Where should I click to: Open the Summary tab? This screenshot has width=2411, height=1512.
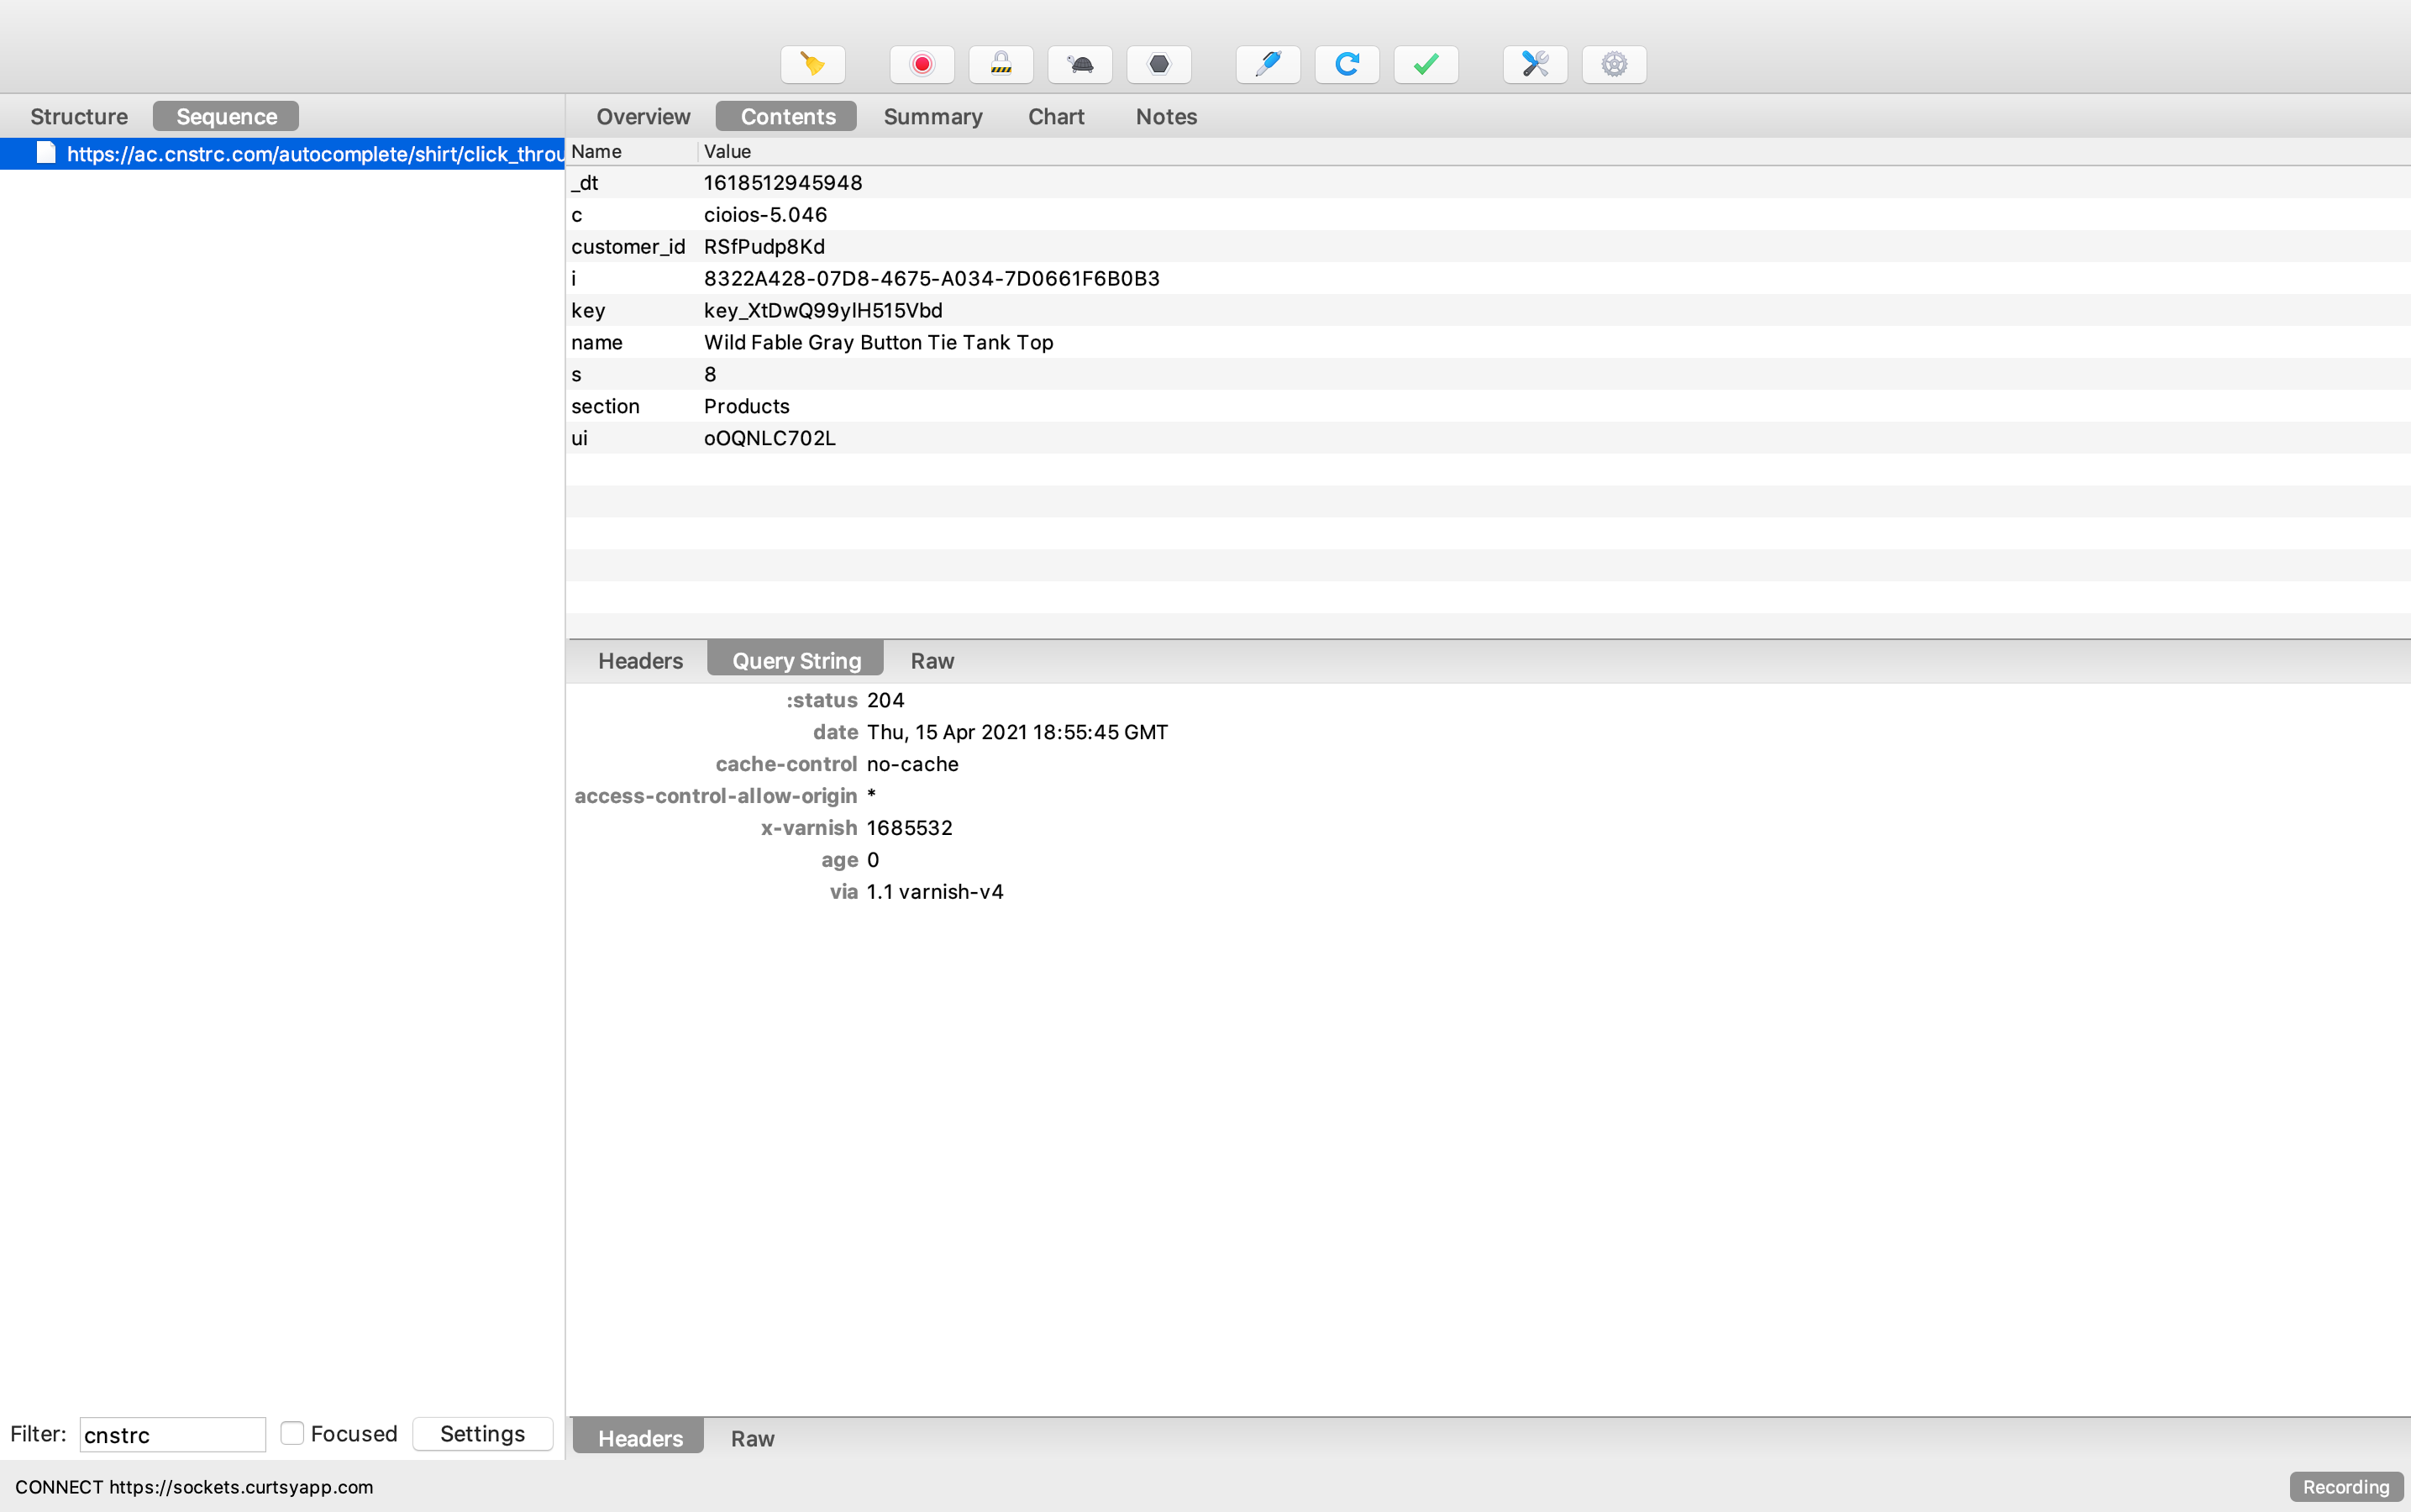click(x=932, y=116)
